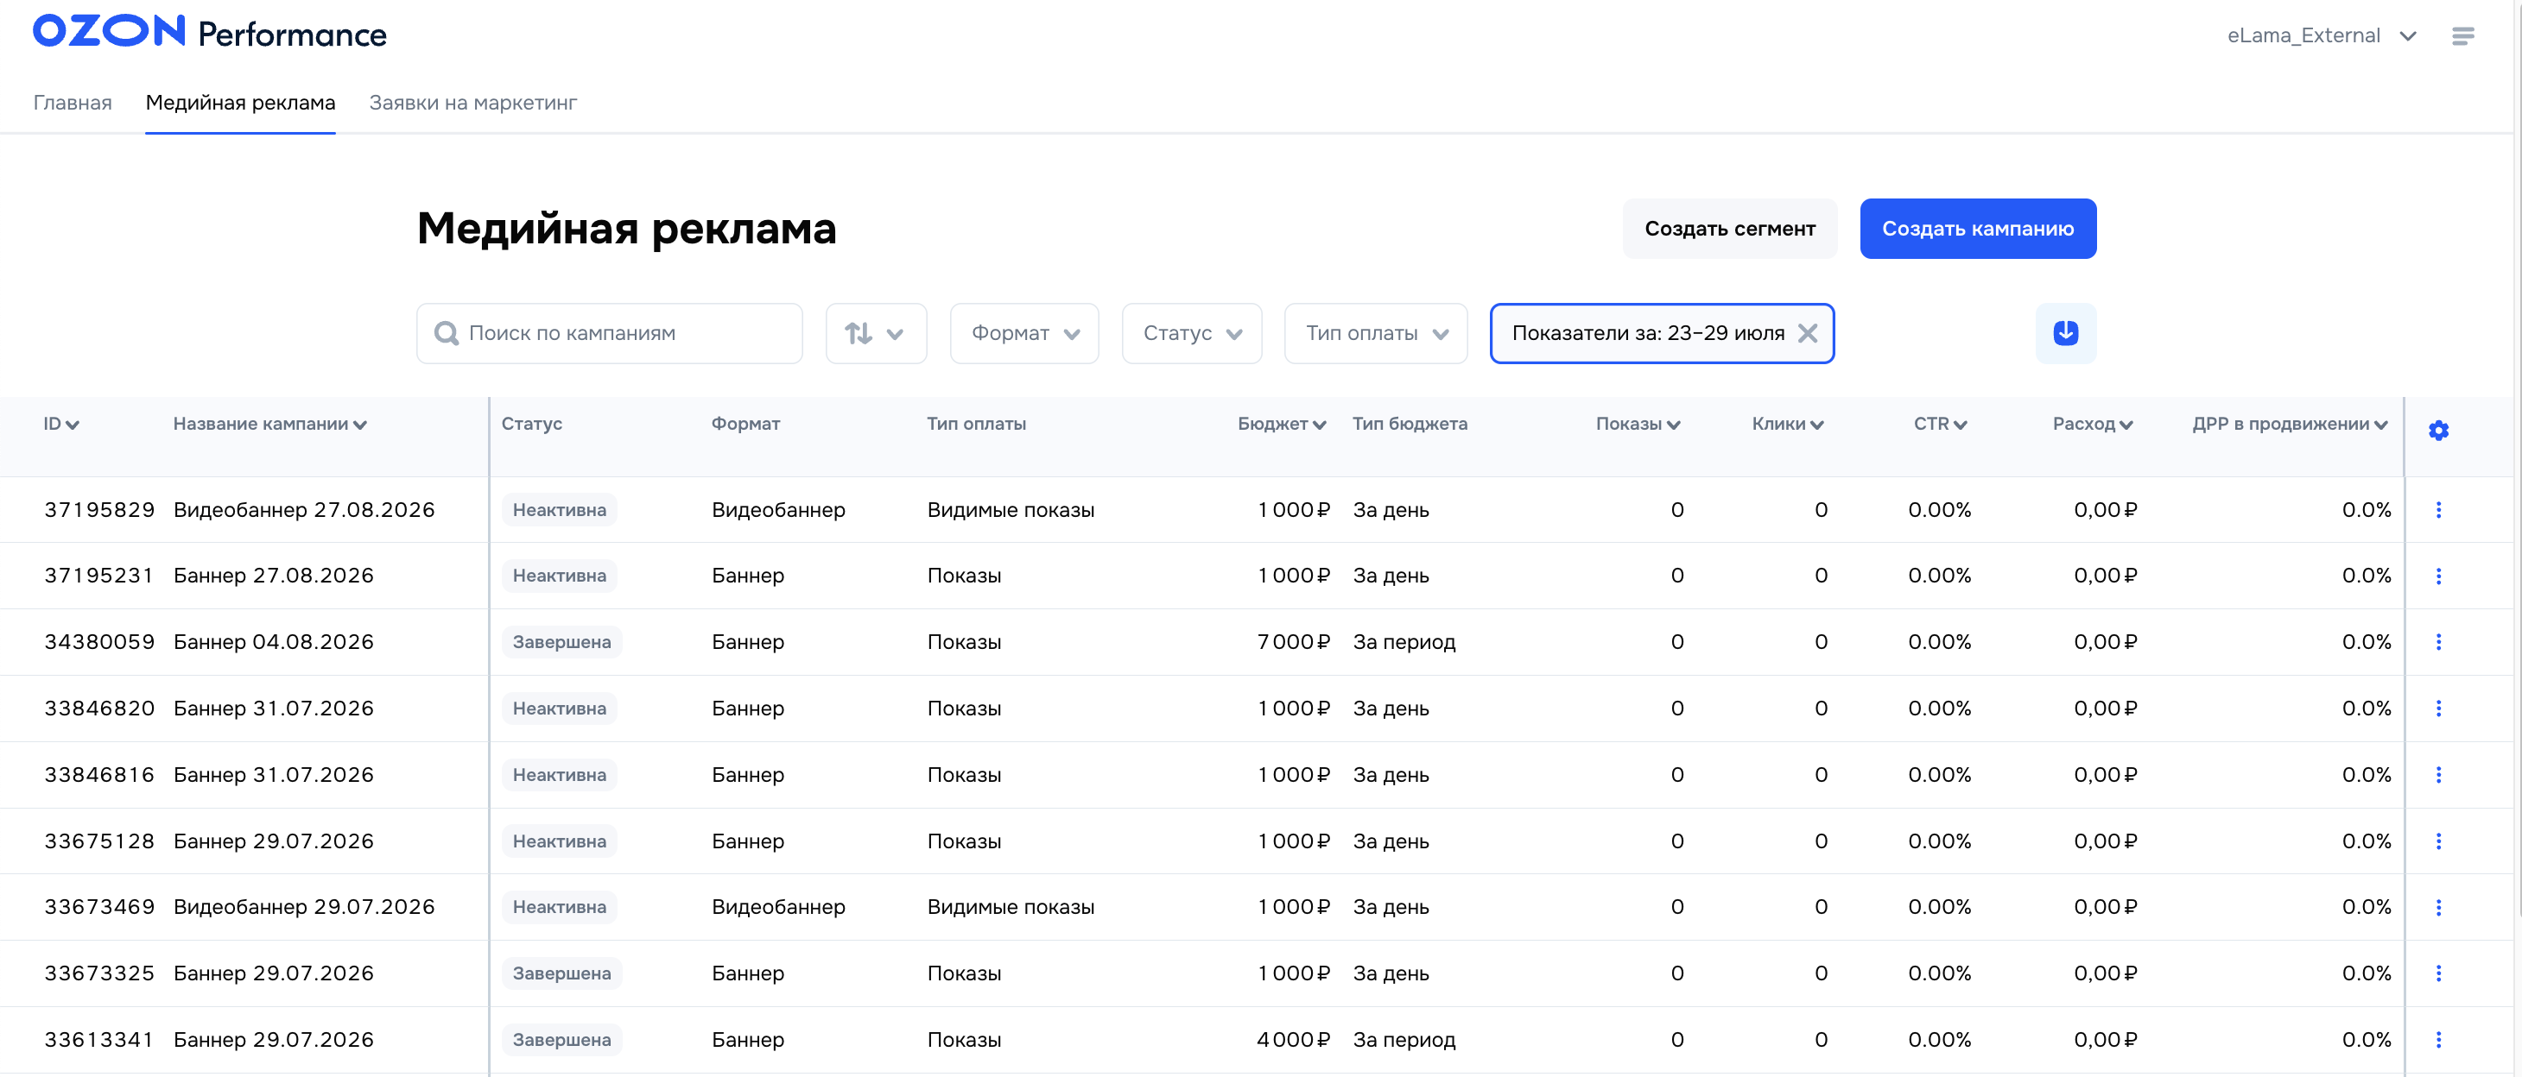Open actions menu for campaign 33846816

coord(2439,775)
